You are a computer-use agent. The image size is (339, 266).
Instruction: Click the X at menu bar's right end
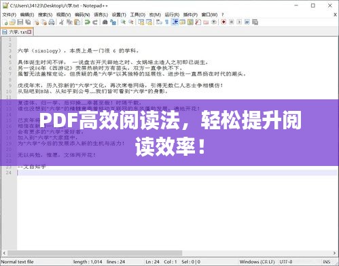click(x=335, y=15)
